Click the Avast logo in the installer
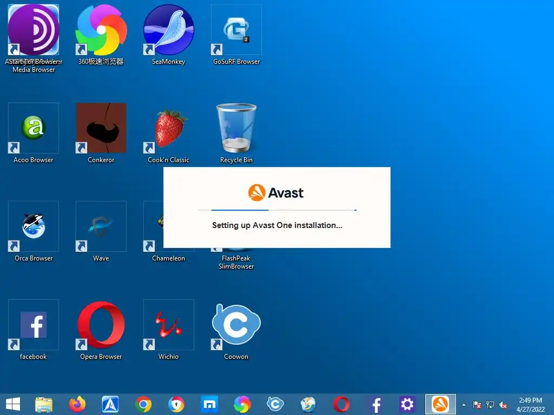The height and width of the screenshot is (415, 554). pos(276,193)
